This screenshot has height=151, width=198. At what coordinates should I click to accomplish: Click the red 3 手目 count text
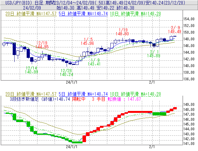tap(98, 99)
